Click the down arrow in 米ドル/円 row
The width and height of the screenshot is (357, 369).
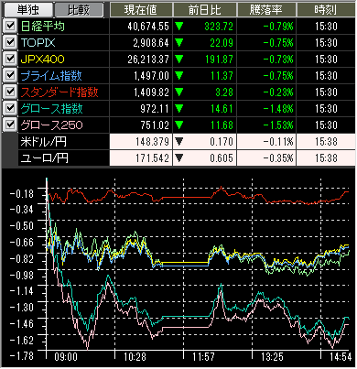click(x=179, y=142)
